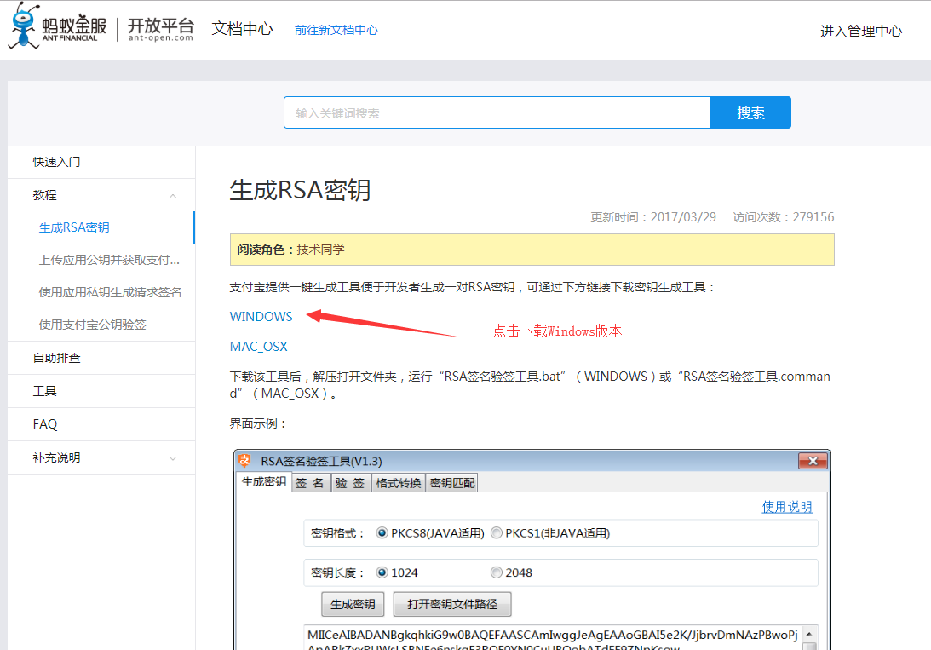
Task: Open 使用应用私钥生成请求签名 sidebar item
Action: [x=110, y=292]
